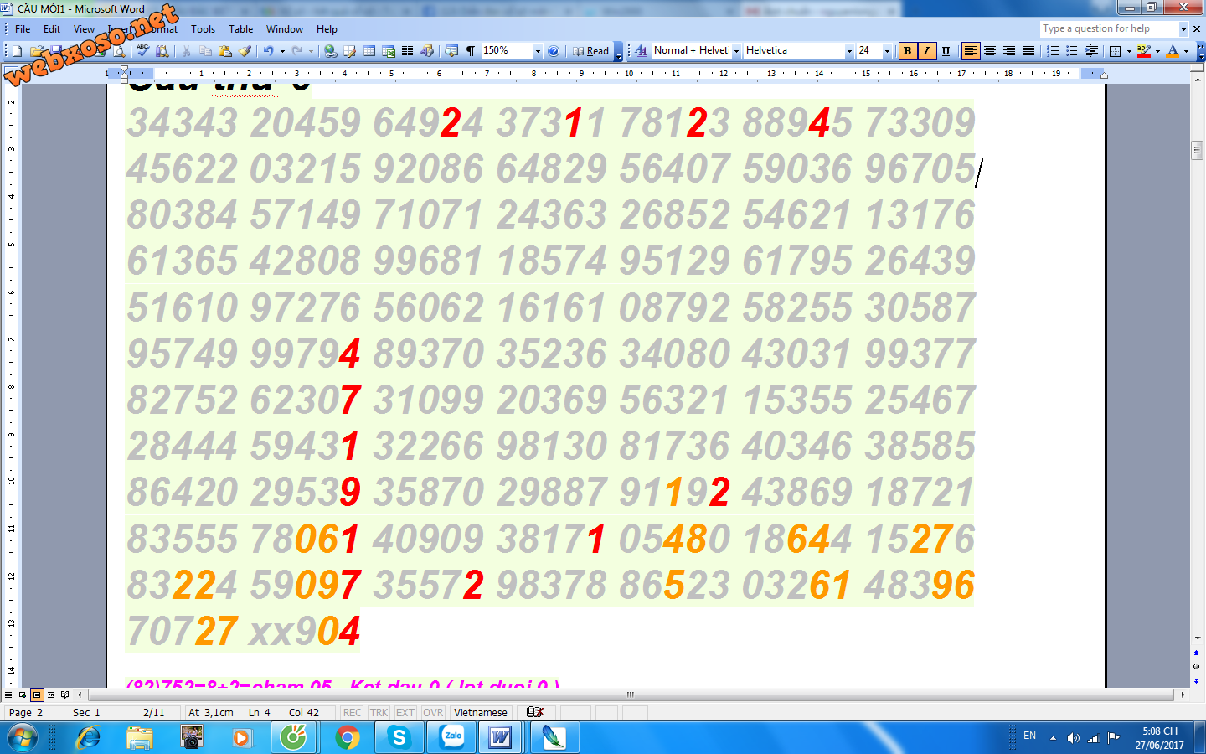This screenshot has height=754, width=1206.
Task: Switch to Normal view button
Action: 8,695
